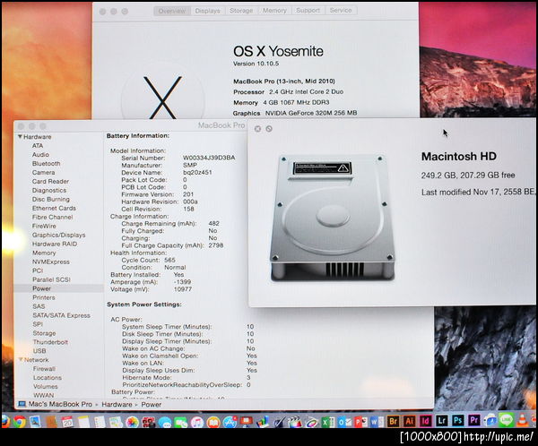Select the highlighted Power sidebar row
Image resolution: width=538 pixels, height=446 pixels.
pyautogui.click(x=58, y=288)
